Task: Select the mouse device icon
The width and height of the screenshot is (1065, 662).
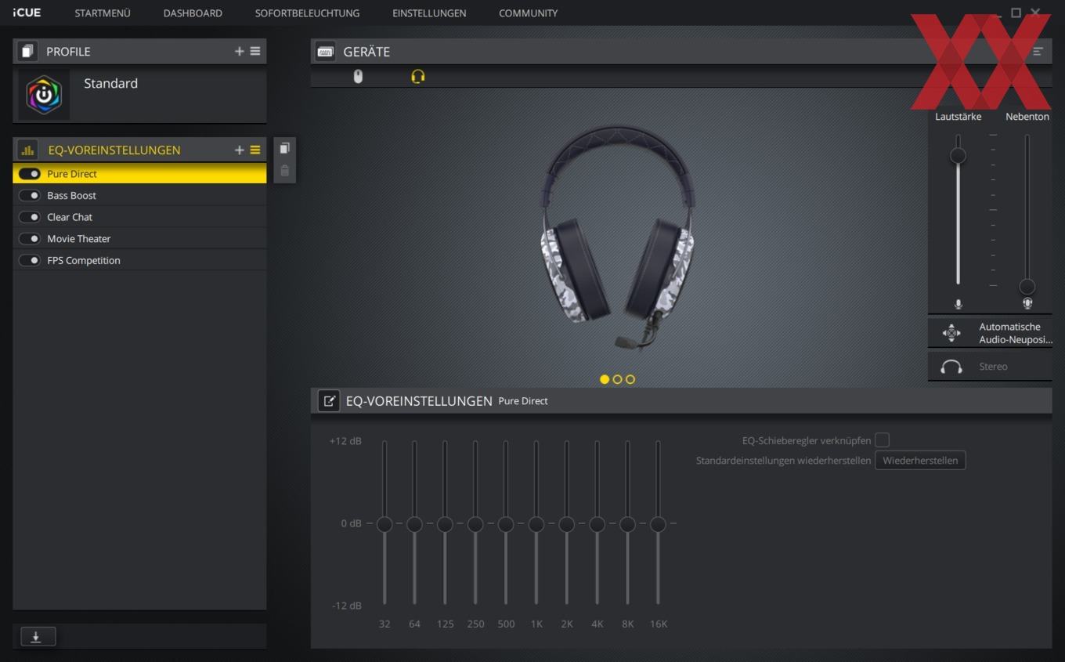Action: tap(358, 76)
